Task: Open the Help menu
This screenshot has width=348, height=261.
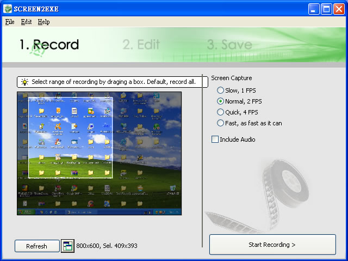Action: tap(43, 22)
